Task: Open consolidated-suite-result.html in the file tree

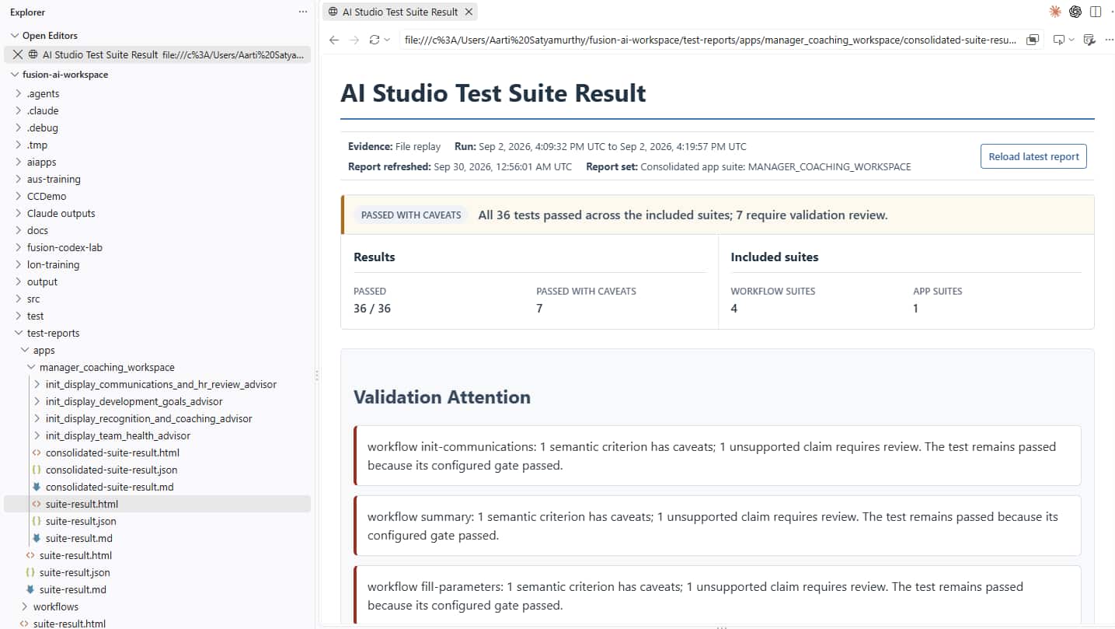Action: pyautogui.click(x=113, y=453)
